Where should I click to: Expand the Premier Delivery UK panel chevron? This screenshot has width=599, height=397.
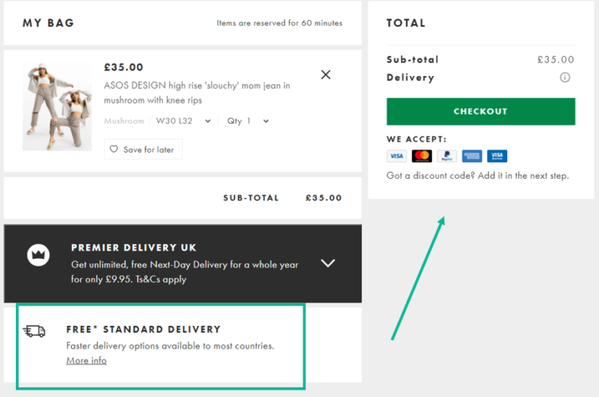pos(327,263)
